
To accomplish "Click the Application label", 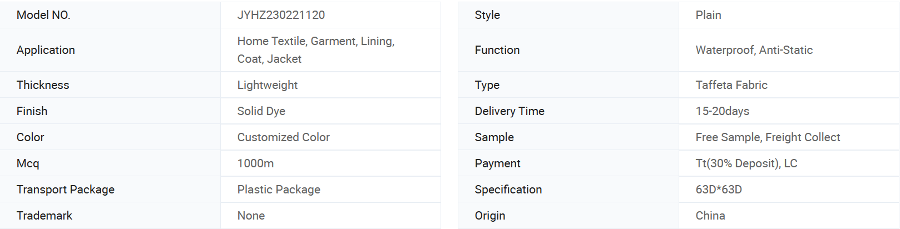I will coord(46,50).
